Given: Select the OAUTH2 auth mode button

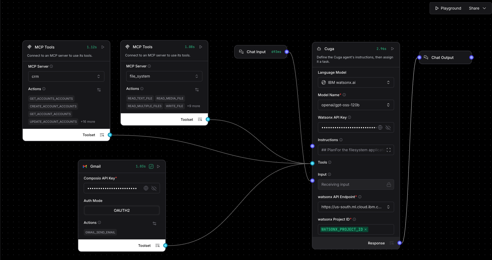Looking at the screenshot, I should (x=122, y=210).
